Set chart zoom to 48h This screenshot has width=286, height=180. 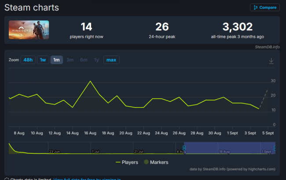tap(28, 60)
